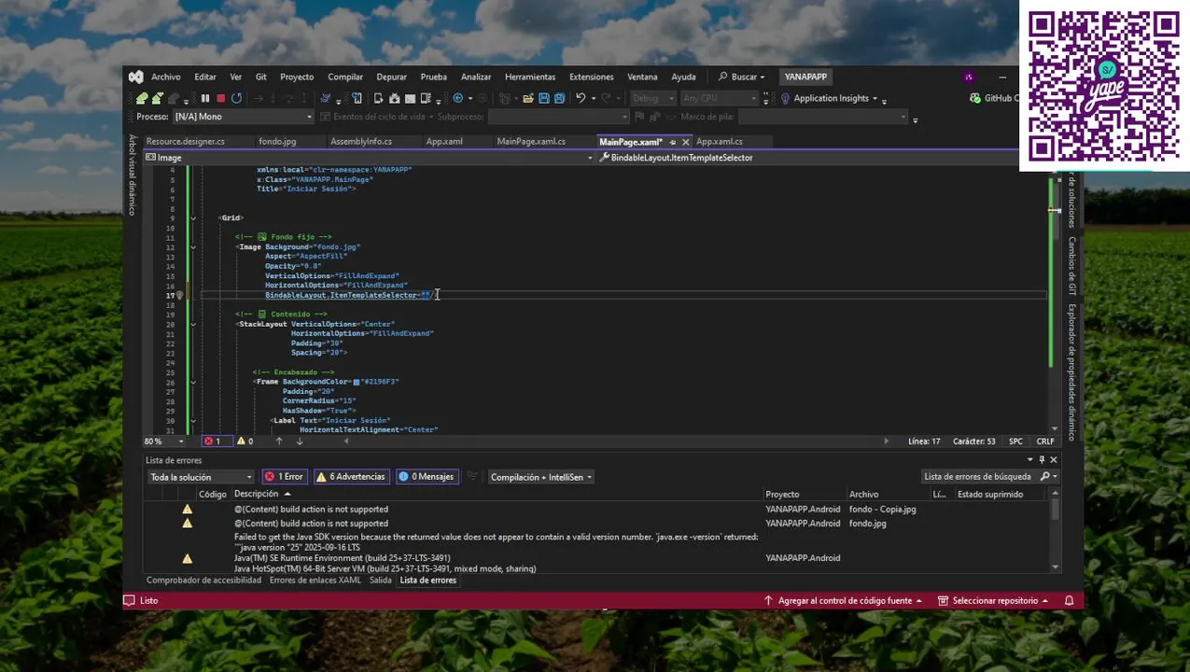The height and width of the screenshot is (672, 1190).
Task: Open the Depurar menu
Action: (x=391, y=77)
